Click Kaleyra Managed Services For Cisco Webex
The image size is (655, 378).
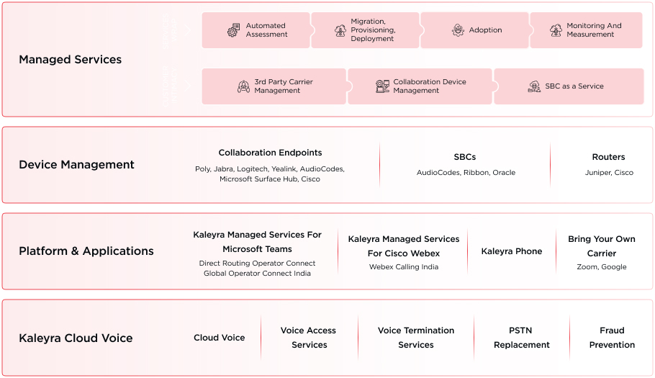[x=404, y=246]
